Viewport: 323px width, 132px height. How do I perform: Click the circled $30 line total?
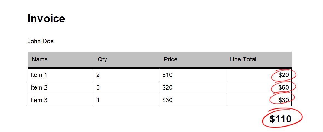[x=284, y=100]
